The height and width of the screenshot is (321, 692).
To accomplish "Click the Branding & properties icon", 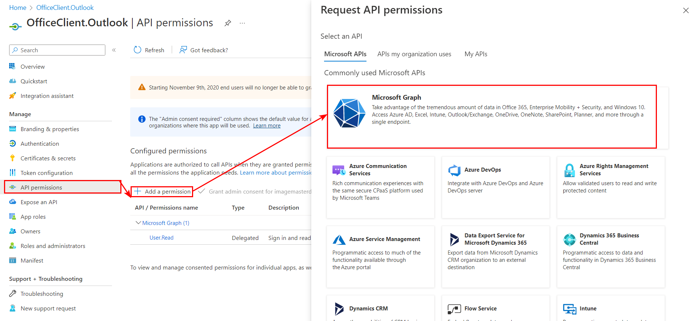I will [12, 129].
